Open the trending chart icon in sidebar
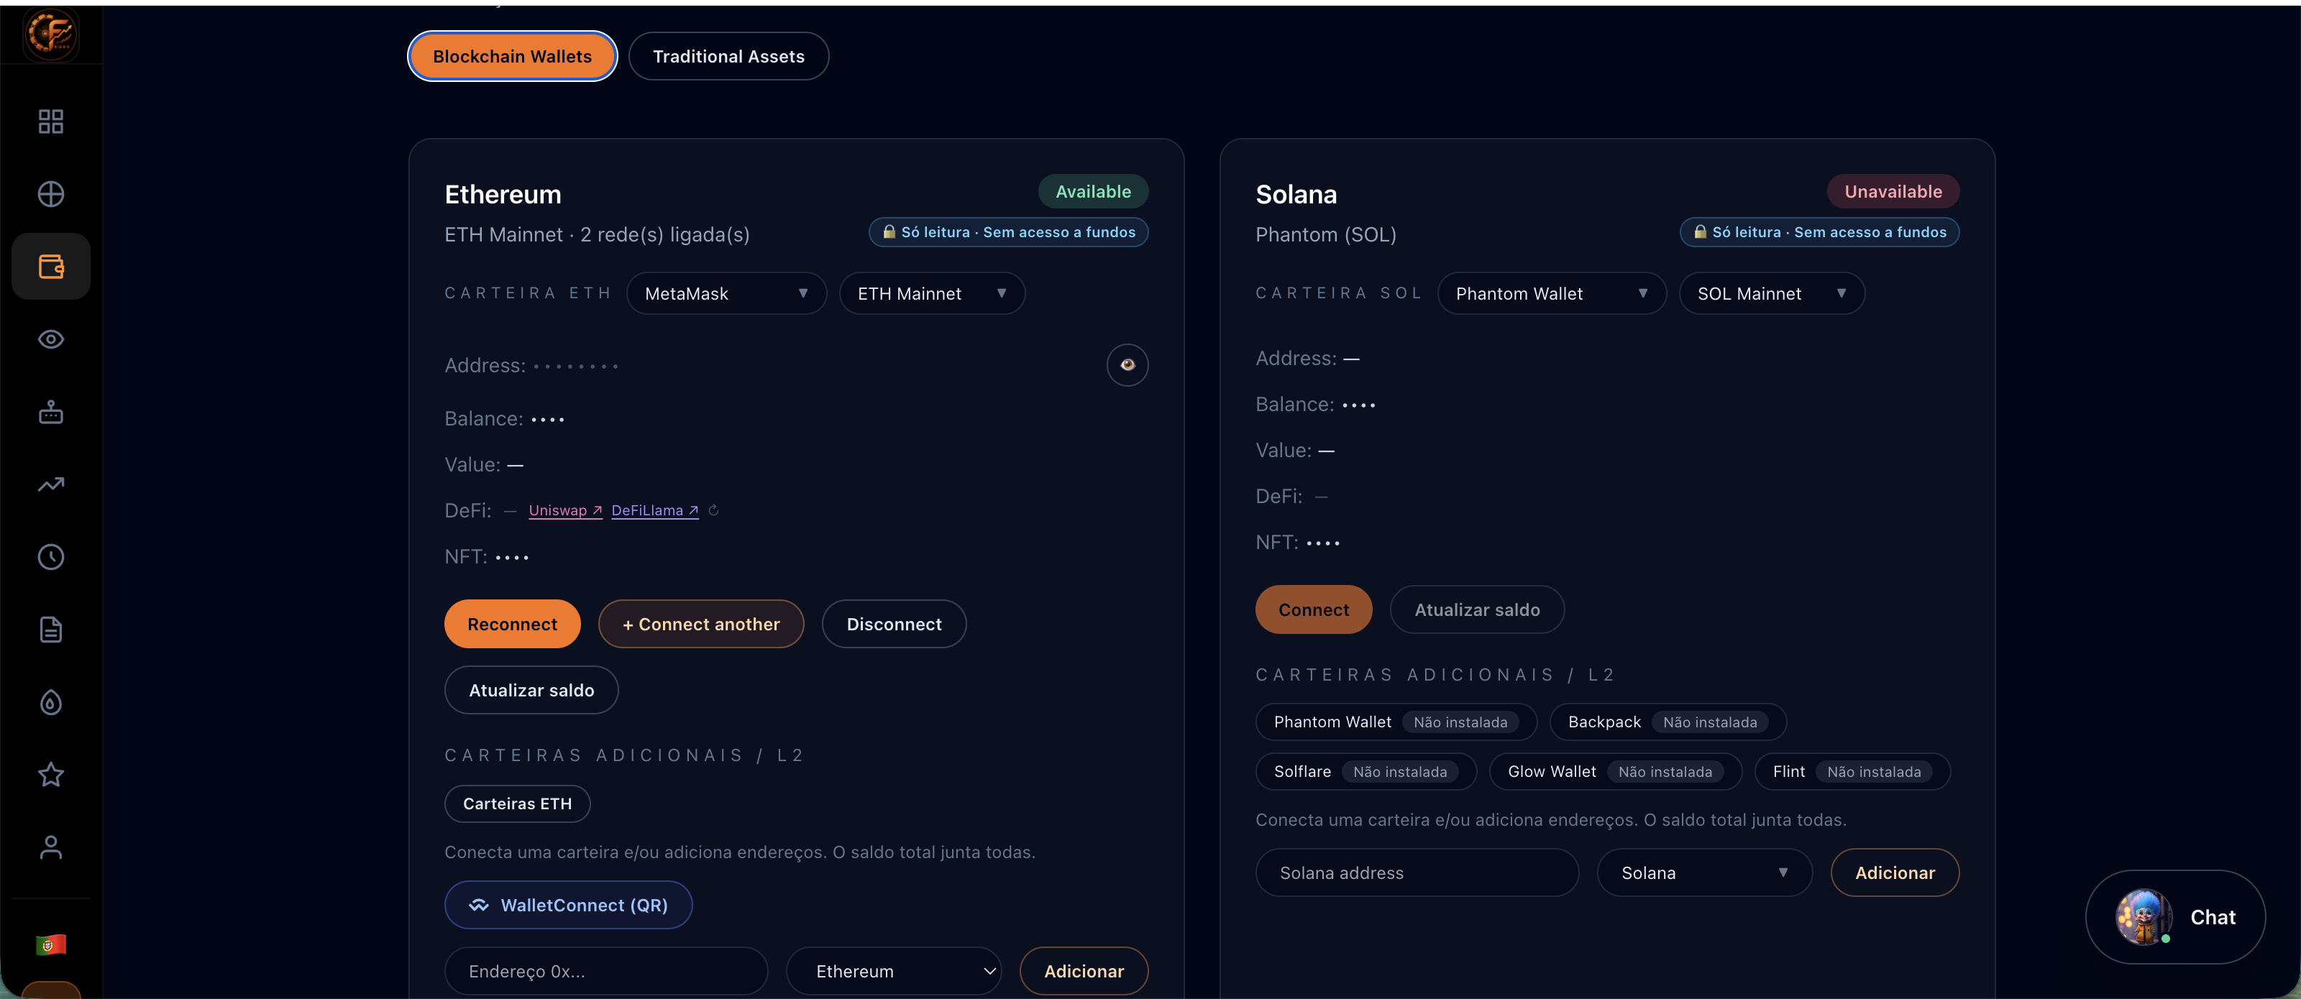2301x999 pixels. point(51,485)
